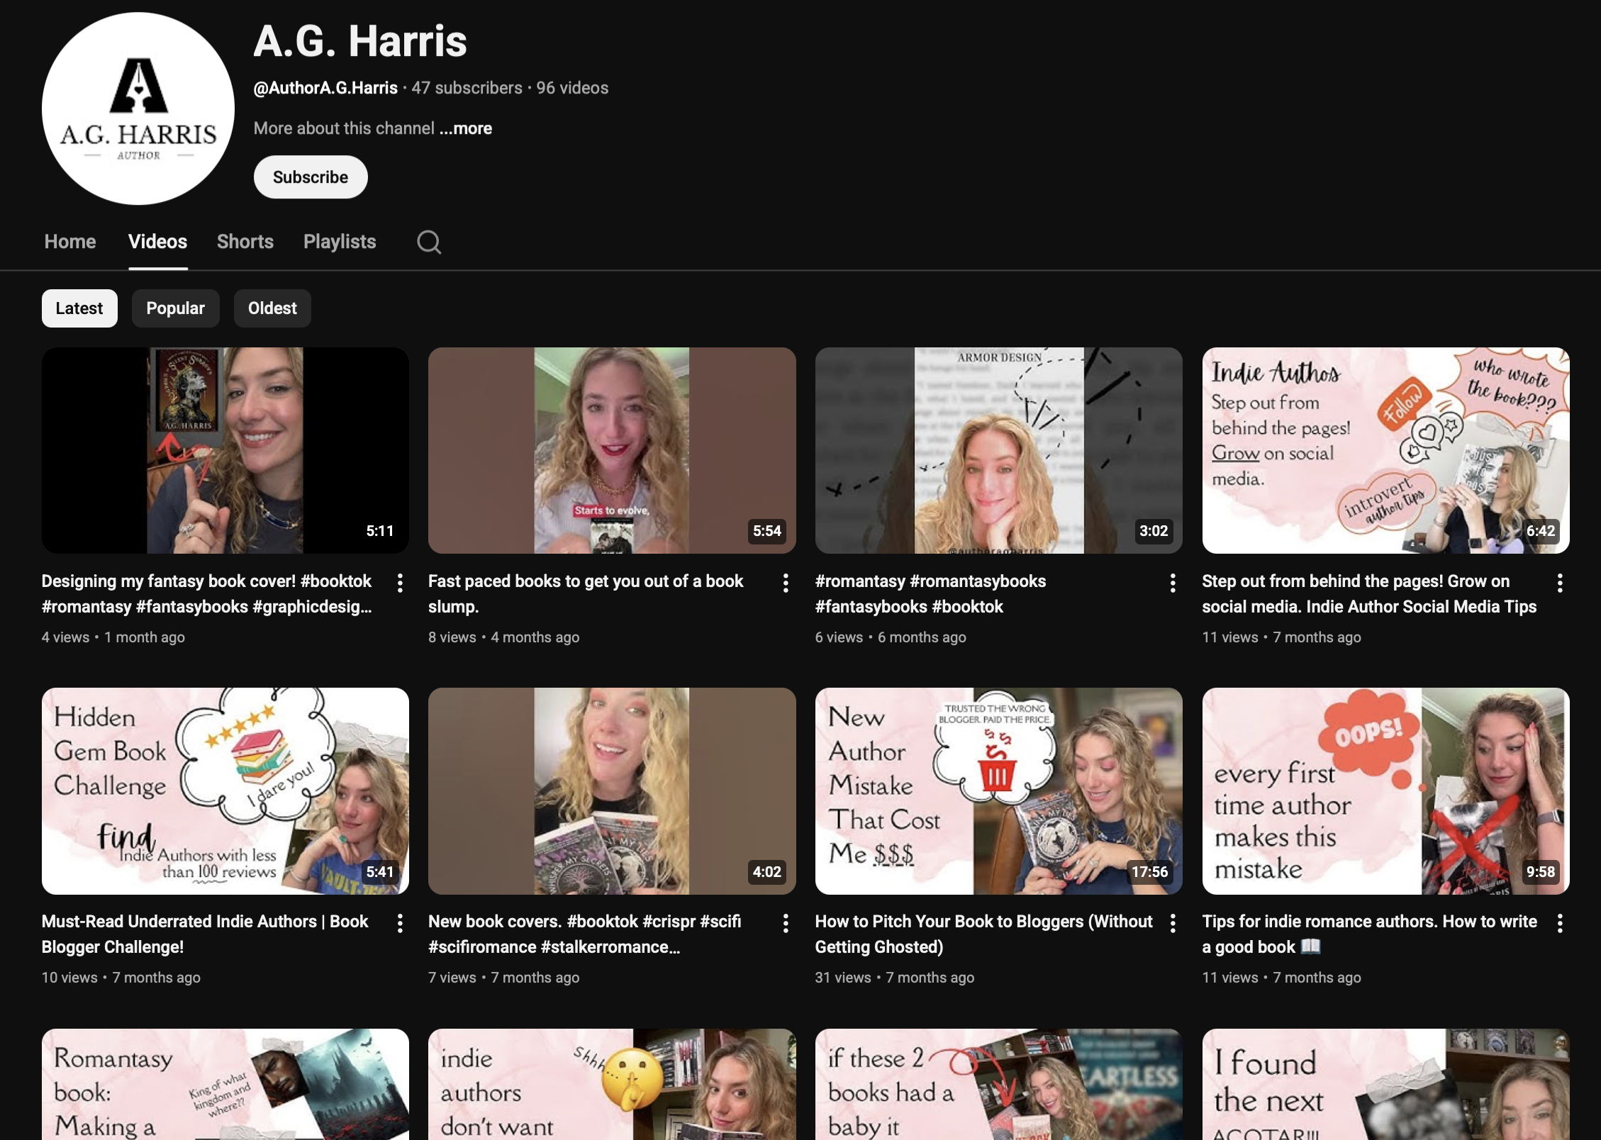The width and height of the screenshot is (1601, 1140).
Task: Select the Latest sort filter chip
Action: [79, 308]
